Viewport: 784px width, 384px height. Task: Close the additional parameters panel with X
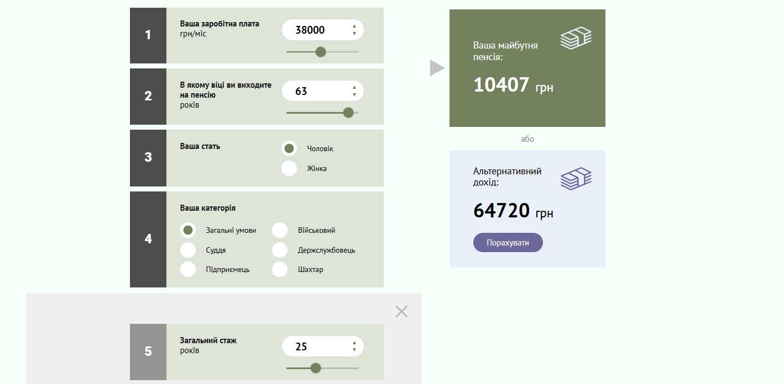point(401,312)
